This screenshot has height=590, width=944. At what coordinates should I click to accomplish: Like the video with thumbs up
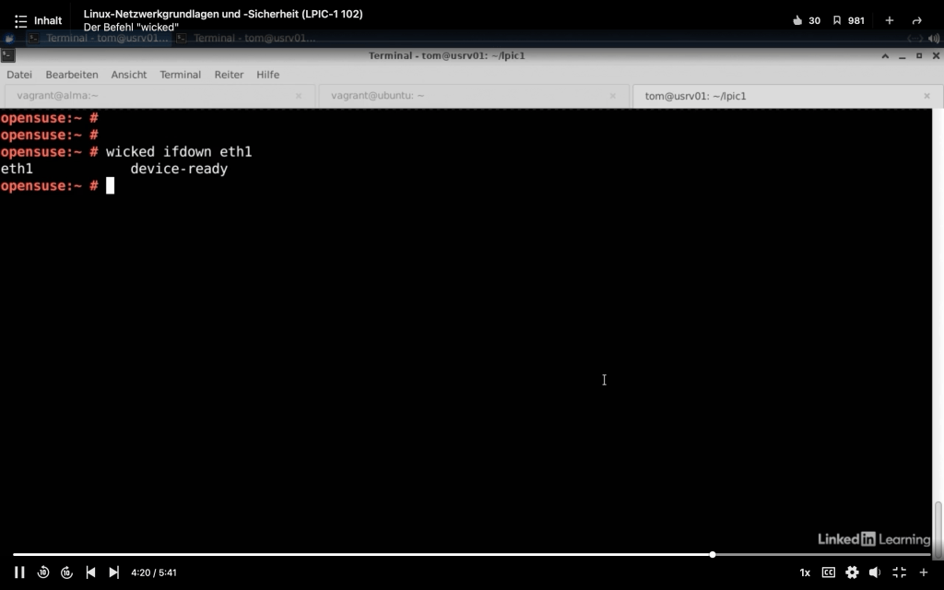pos(798,20)
